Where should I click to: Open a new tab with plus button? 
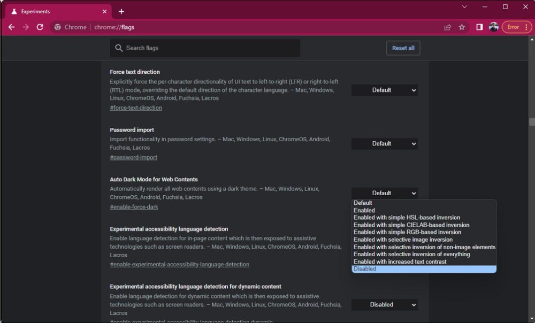pyautogui.click(x=121, y=11)
